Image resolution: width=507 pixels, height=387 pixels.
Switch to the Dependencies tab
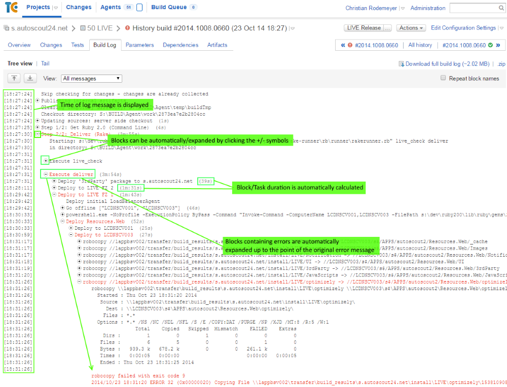pyautogui.click(x=180, y=45)
